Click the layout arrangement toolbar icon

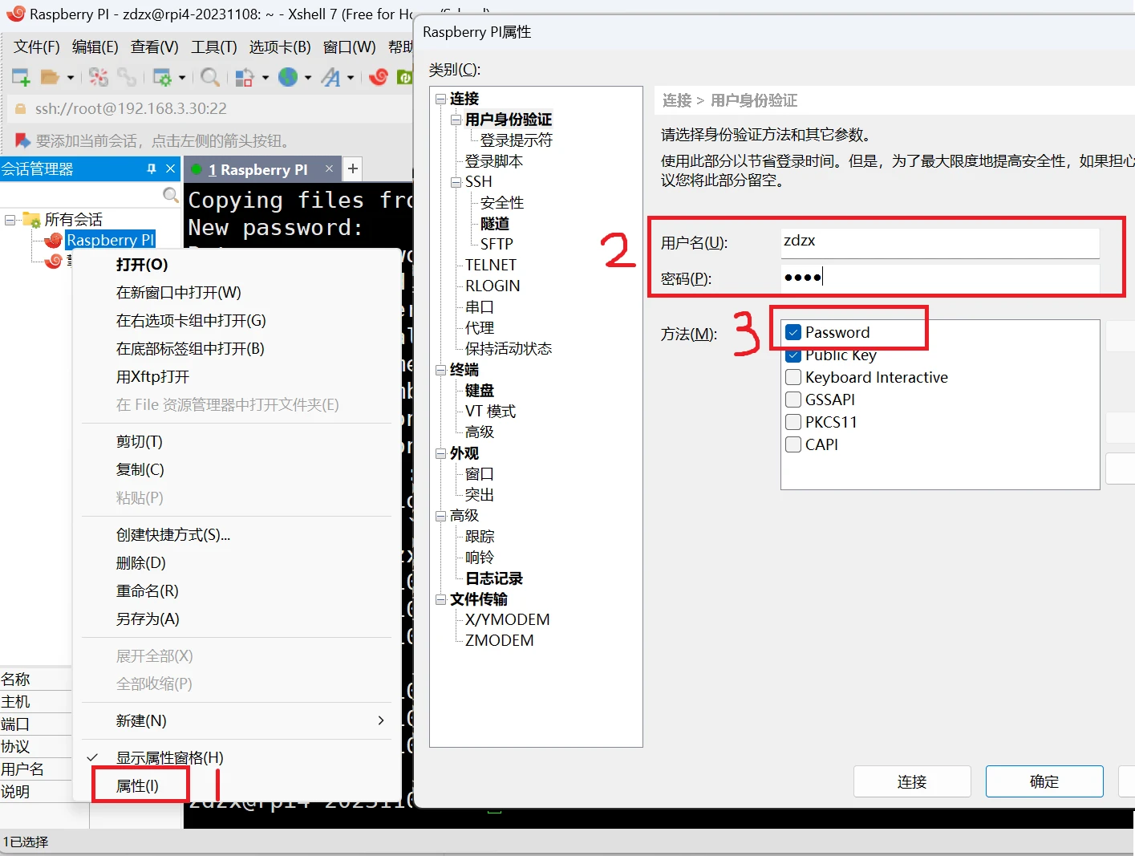point(245,77)
